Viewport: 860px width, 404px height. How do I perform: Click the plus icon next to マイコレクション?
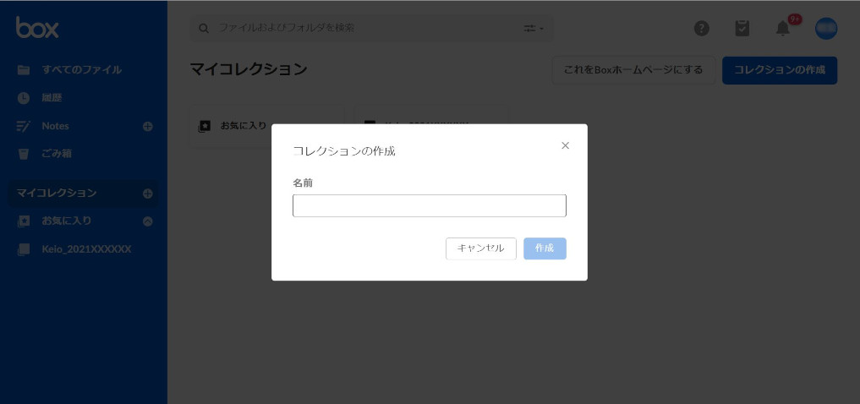(148, 193)
